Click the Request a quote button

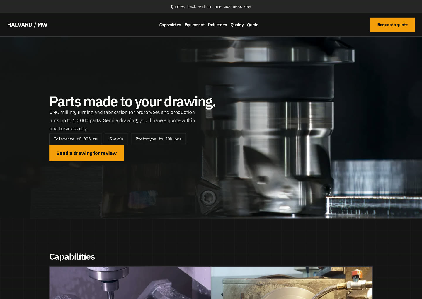[x=392, y=25]
